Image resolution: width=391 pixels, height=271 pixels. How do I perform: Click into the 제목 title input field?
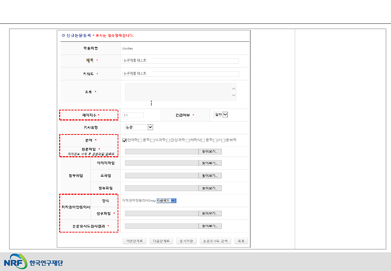[180, 61]
